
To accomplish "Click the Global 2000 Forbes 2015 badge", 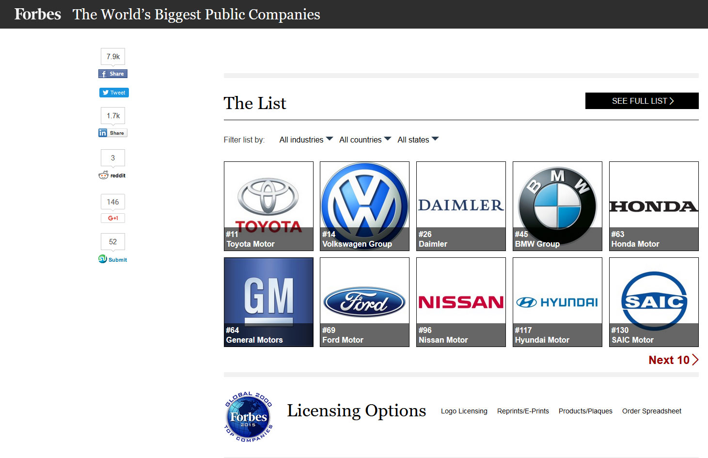I will tap(249, 417).
